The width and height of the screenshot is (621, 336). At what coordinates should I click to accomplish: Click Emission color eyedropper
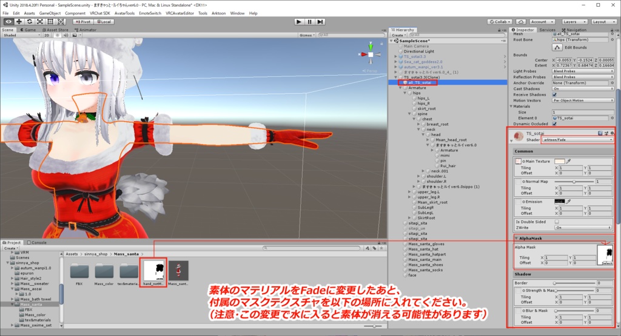569,202
